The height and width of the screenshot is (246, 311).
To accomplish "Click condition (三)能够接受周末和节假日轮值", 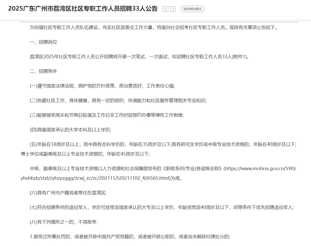I will [x=107, y=115].
